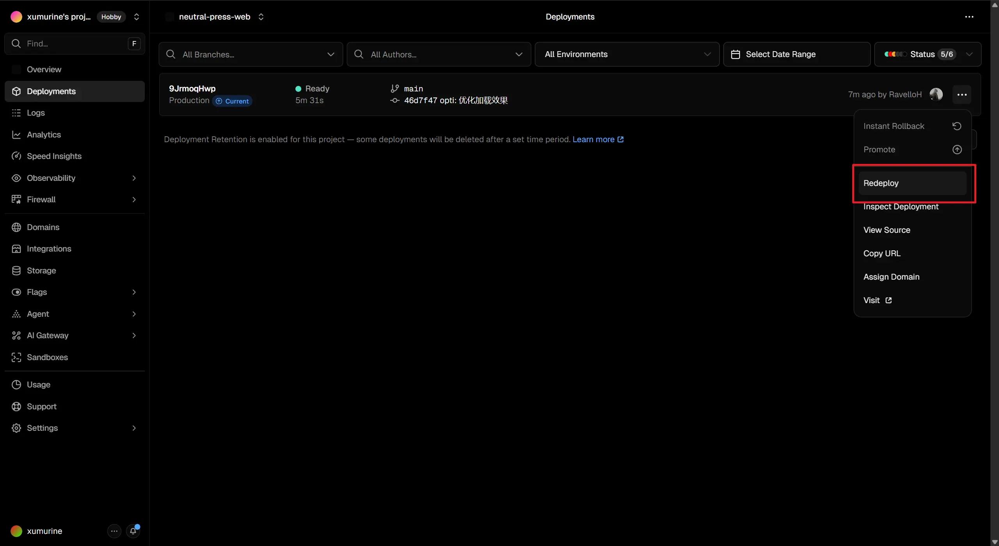Click the Promote up-arrow icon
Image resolution: width=999 pixels, height=546 pixels.
(x=957, y=150)
